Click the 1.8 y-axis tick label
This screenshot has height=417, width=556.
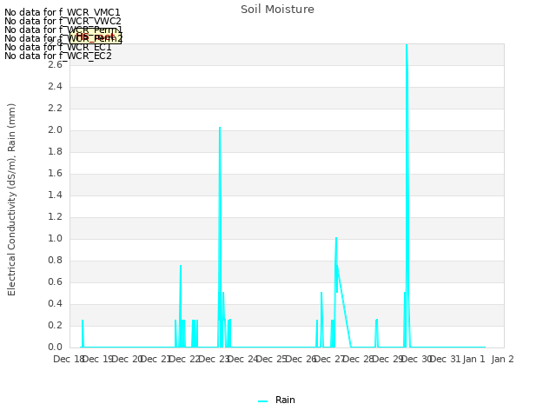55,152
